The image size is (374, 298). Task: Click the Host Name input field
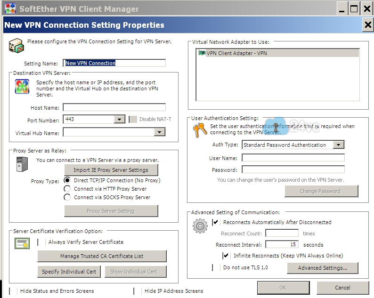114,107
